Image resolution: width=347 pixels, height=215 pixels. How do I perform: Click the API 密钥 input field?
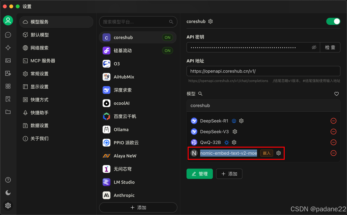tap(253, 47)
